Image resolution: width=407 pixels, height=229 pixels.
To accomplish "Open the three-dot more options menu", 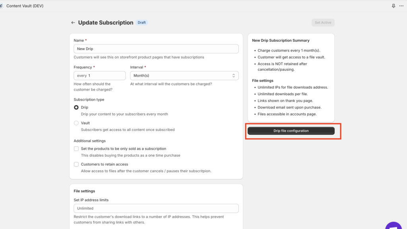I will coord(401,6).
